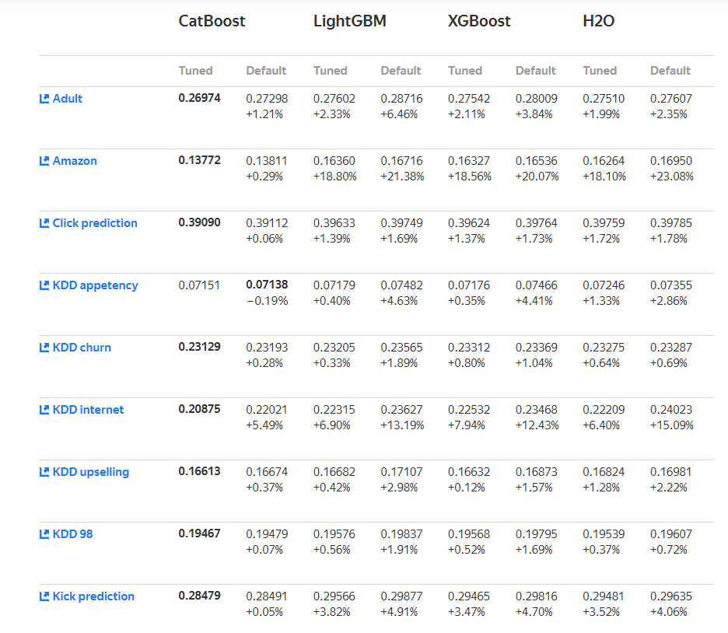728x633 pixels.
Task: Click the negative percentage −0.19%
Action: [x=267, y=301]
